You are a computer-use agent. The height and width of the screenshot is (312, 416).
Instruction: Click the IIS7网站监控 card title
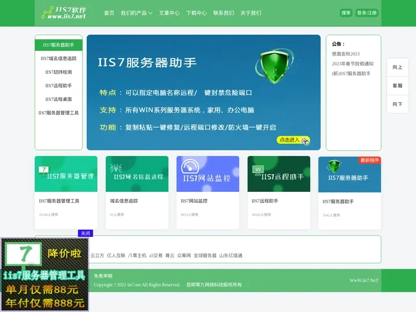point(194,201)
